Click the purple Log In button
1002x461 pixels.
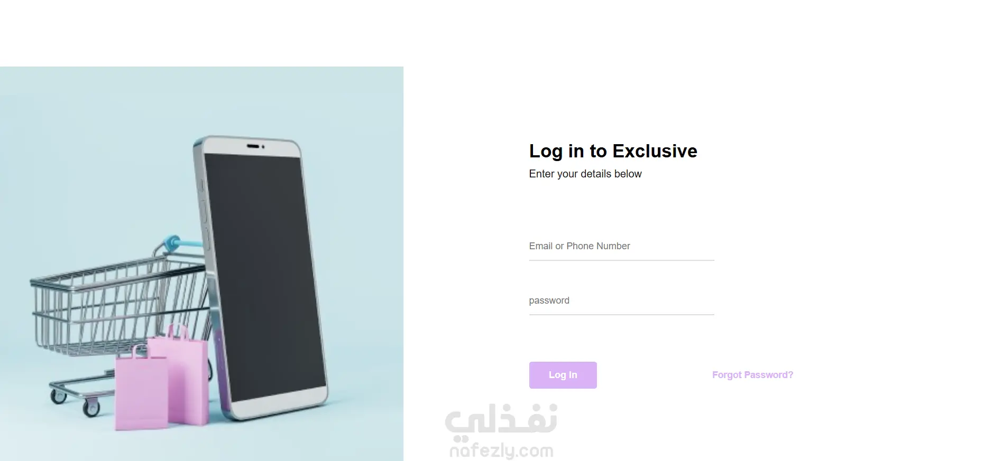tap(563, 375)
